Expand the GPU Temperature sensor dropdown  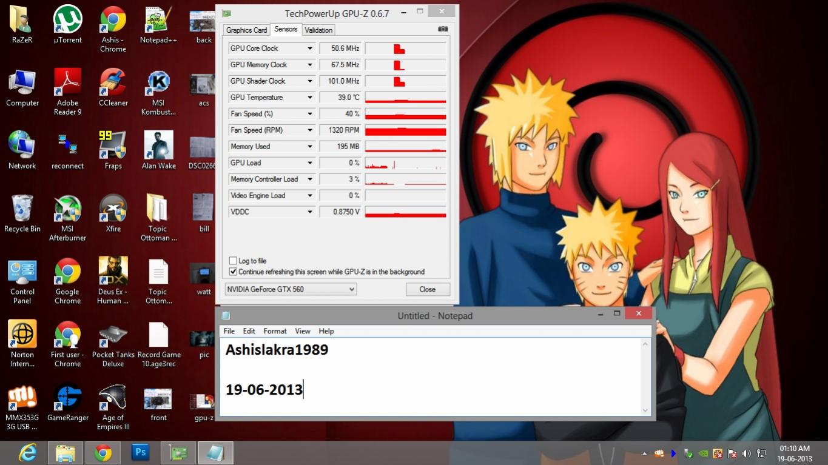[310, 98]
